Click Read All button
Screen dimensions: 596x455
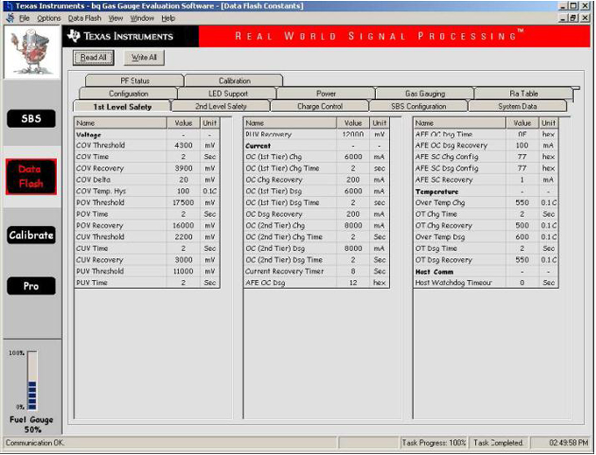tap(94, 58)
